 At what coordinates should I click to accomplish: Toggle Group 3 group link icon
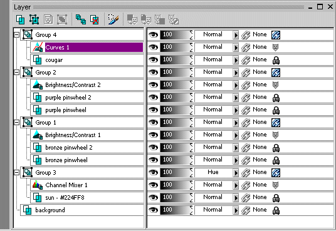(x=276, y=173)
